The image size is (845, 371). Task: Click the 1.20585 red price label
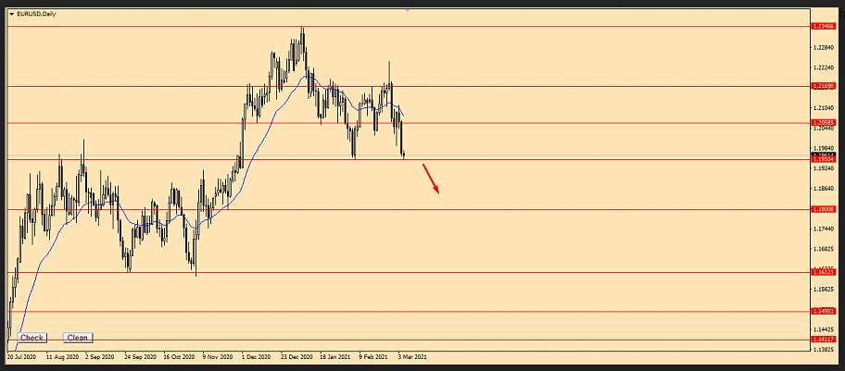click(x=823, y=122)
